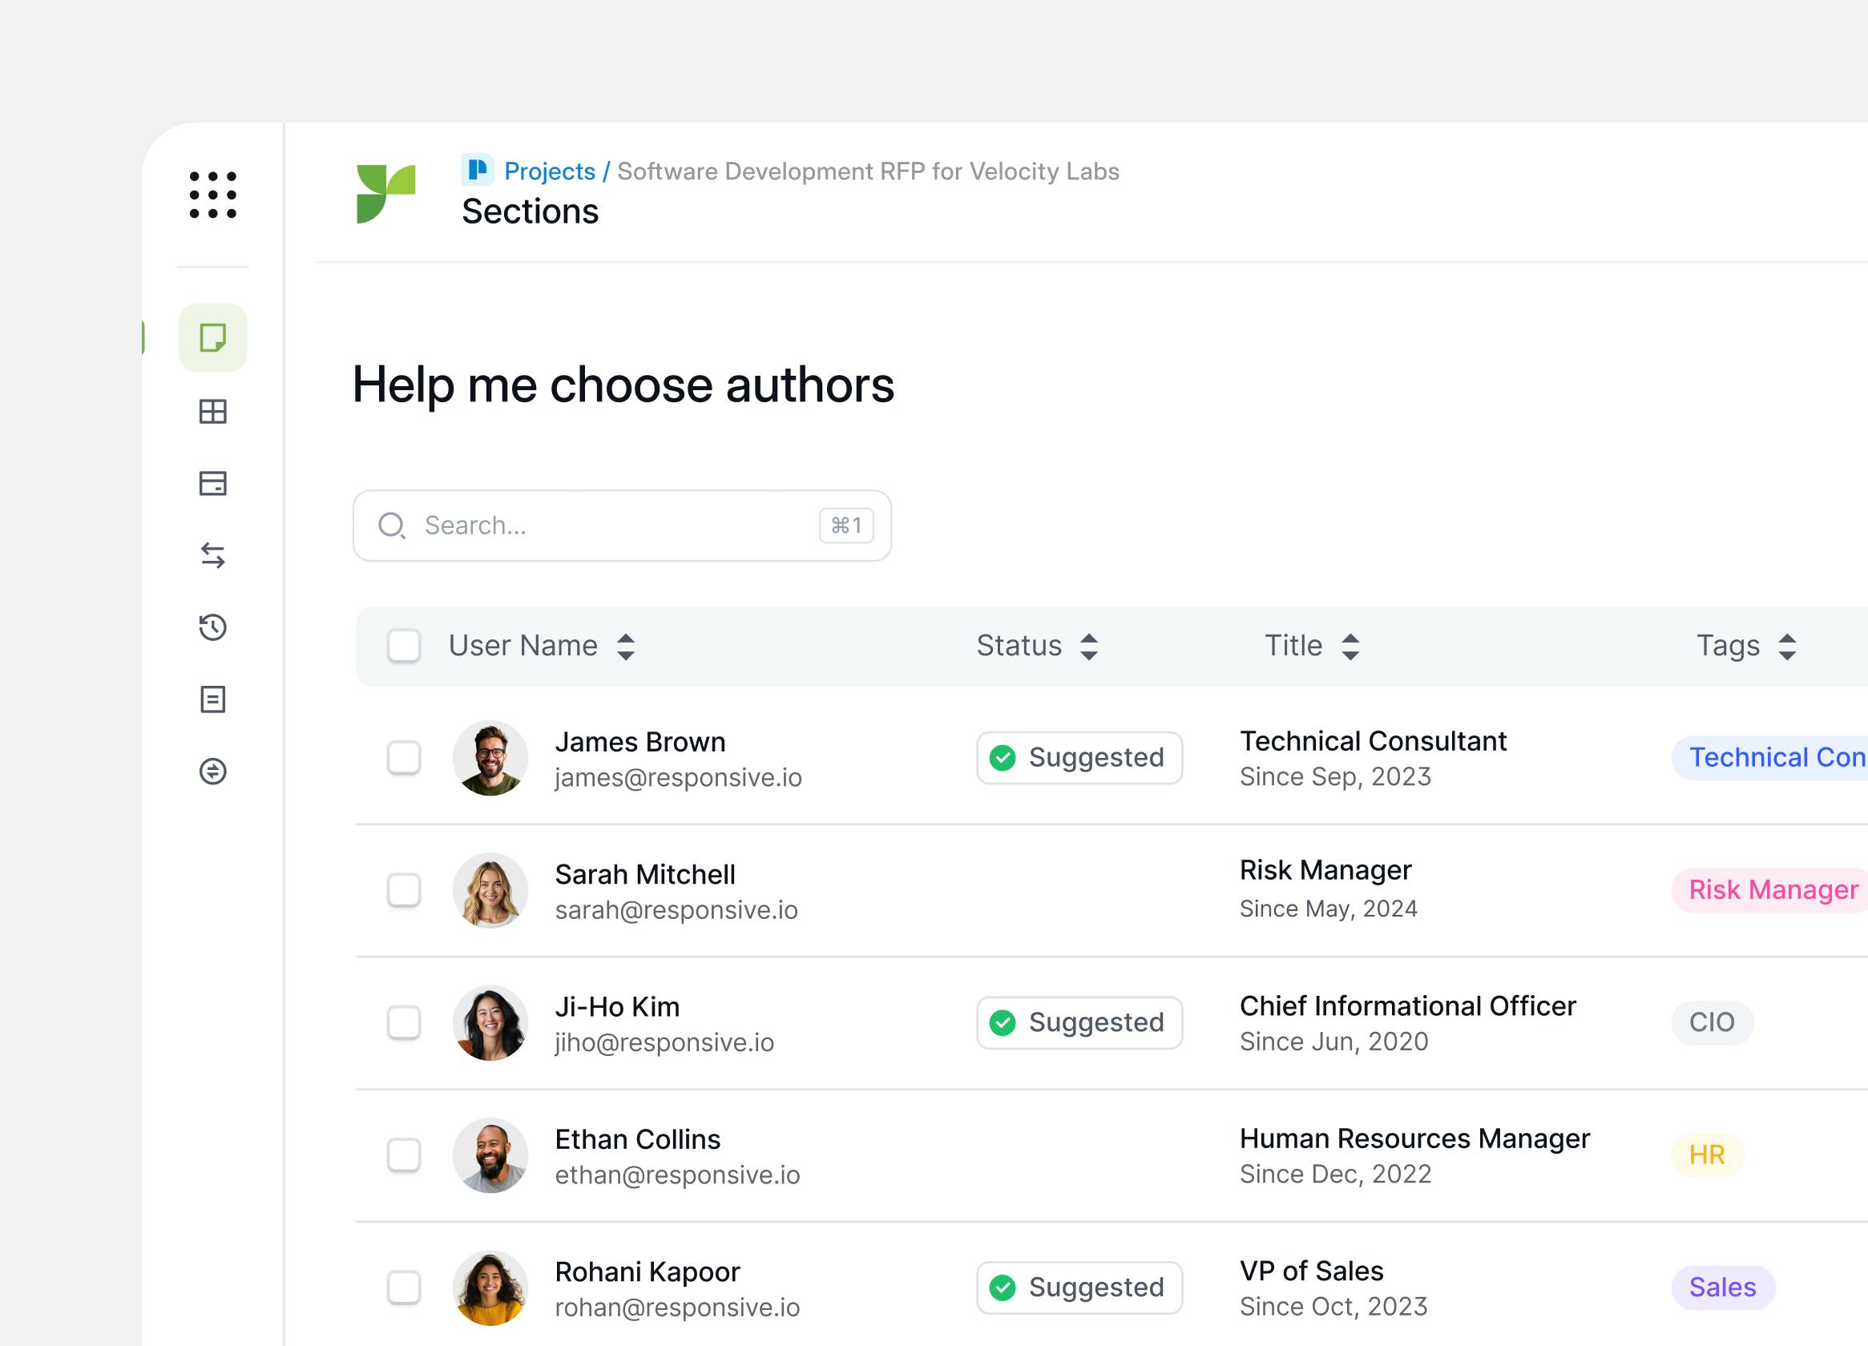This screenshot has width=1868, height=1346.
Task: Click the green sticky note sidebar icon
Action: 212,337
